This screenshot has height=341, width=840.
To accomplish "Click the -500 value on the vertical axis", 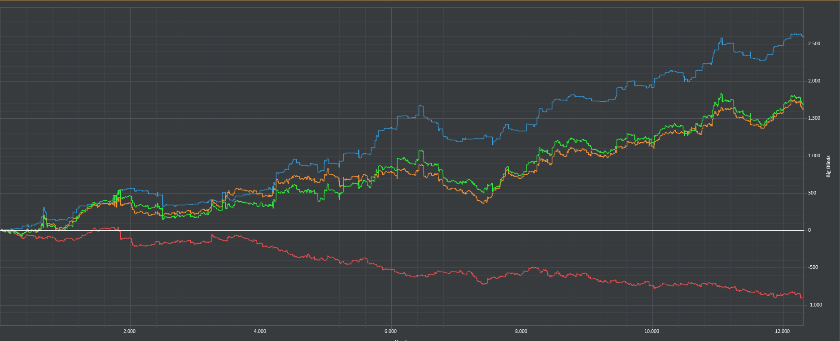I will [x=813, y=268].
